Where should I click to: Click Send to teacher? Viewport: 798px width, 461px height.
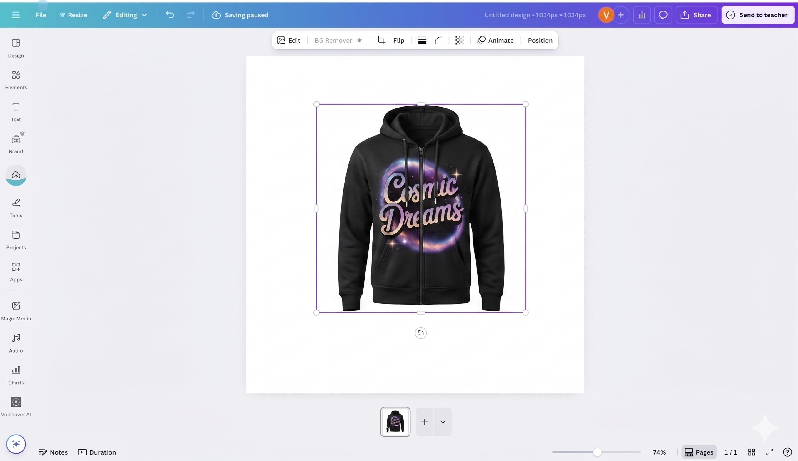pos(757,15)
